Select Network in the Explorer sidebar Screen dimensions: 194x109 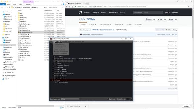click(x=7, y=79)
